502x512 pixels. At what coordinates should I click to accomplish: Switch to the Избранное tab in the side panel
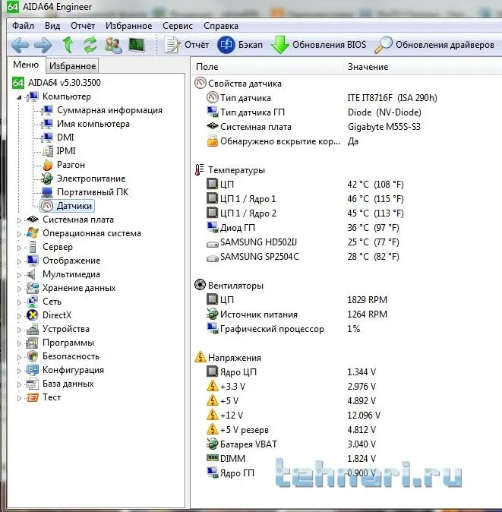click(x=72, y=66)
